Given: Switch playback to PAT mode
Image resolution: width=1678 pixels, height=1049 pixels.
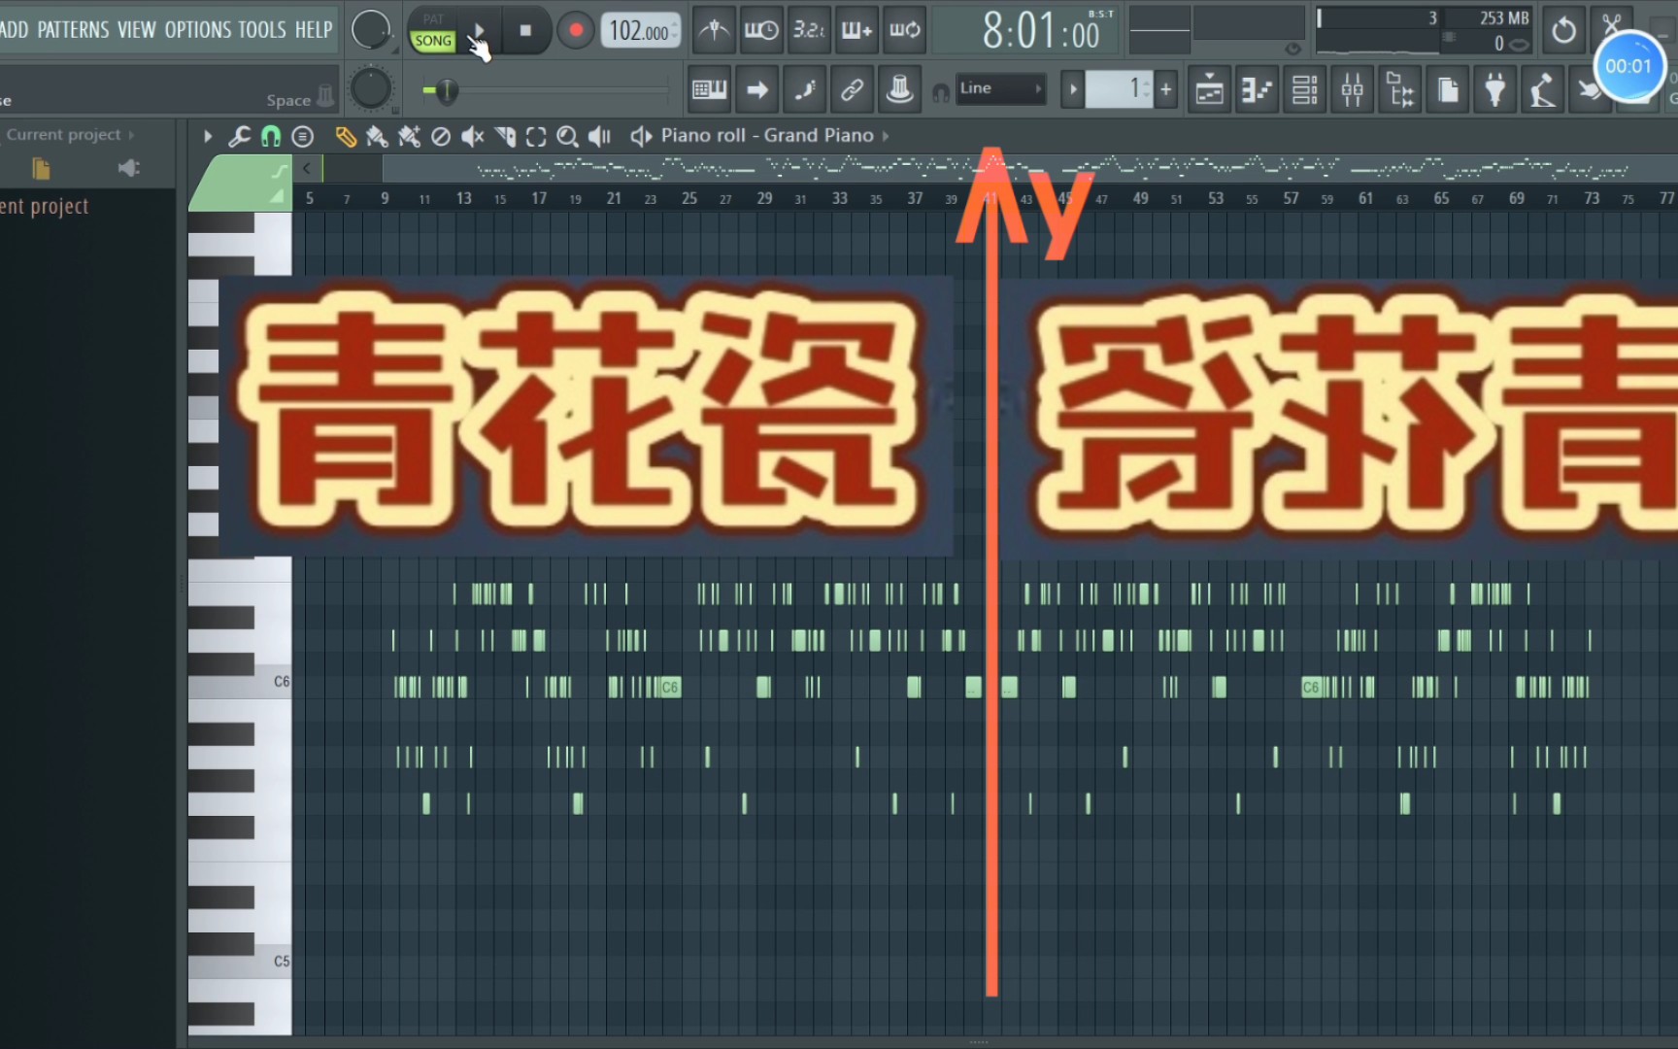Looking at the screenshot, I should pos(433,18).
